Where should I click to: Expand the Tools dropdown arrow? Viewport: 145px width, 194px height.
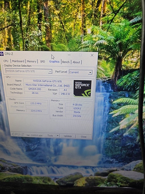[x=58, y=136]
